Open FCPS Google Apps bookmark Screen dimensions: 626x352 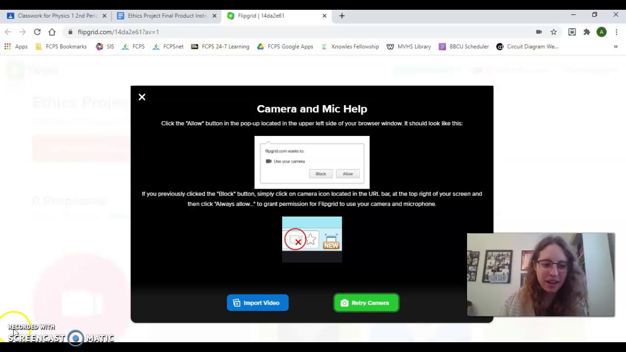tap(285, 46)
